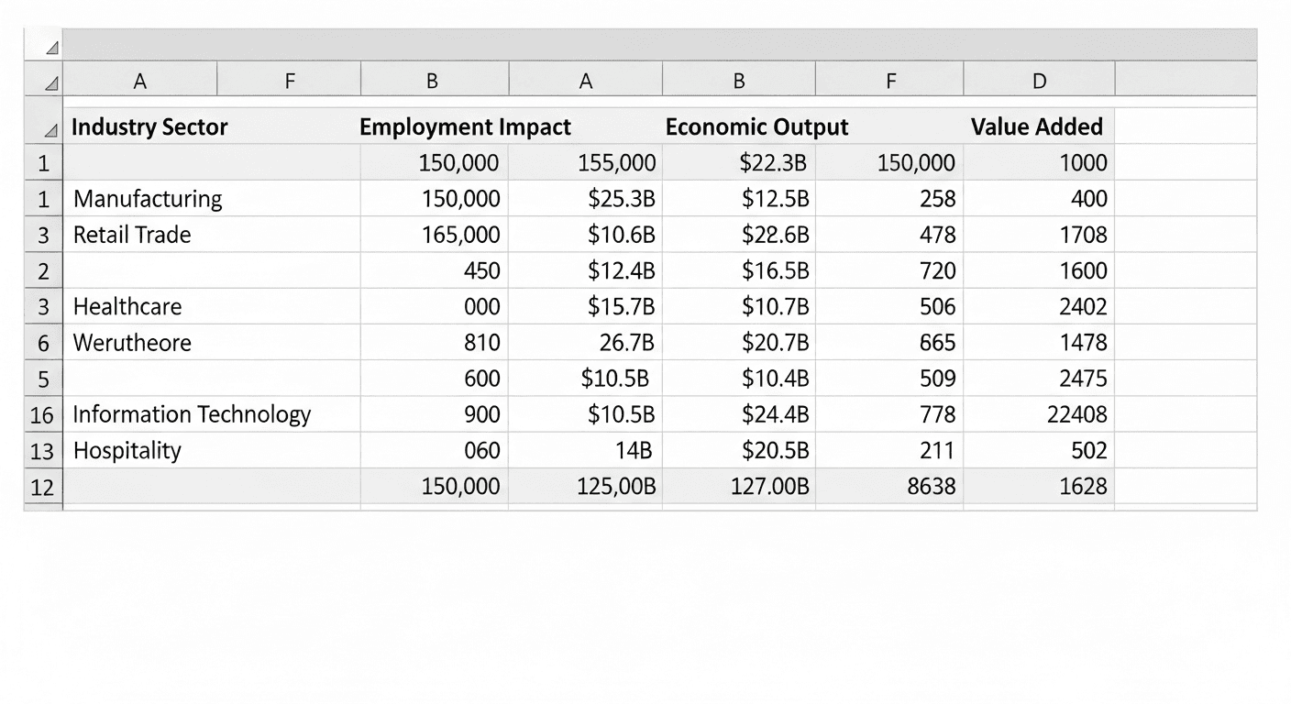This screenshot has height=704, width=1291.
Task: Select the Information Technology cell
Action: coord(193,414)
